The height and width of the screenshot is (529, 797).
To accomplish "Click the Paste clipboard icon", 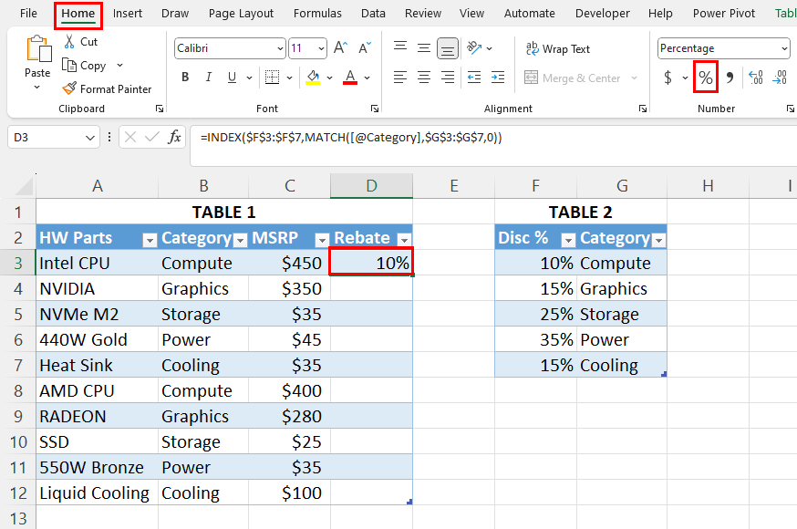I will pos(38,49).
